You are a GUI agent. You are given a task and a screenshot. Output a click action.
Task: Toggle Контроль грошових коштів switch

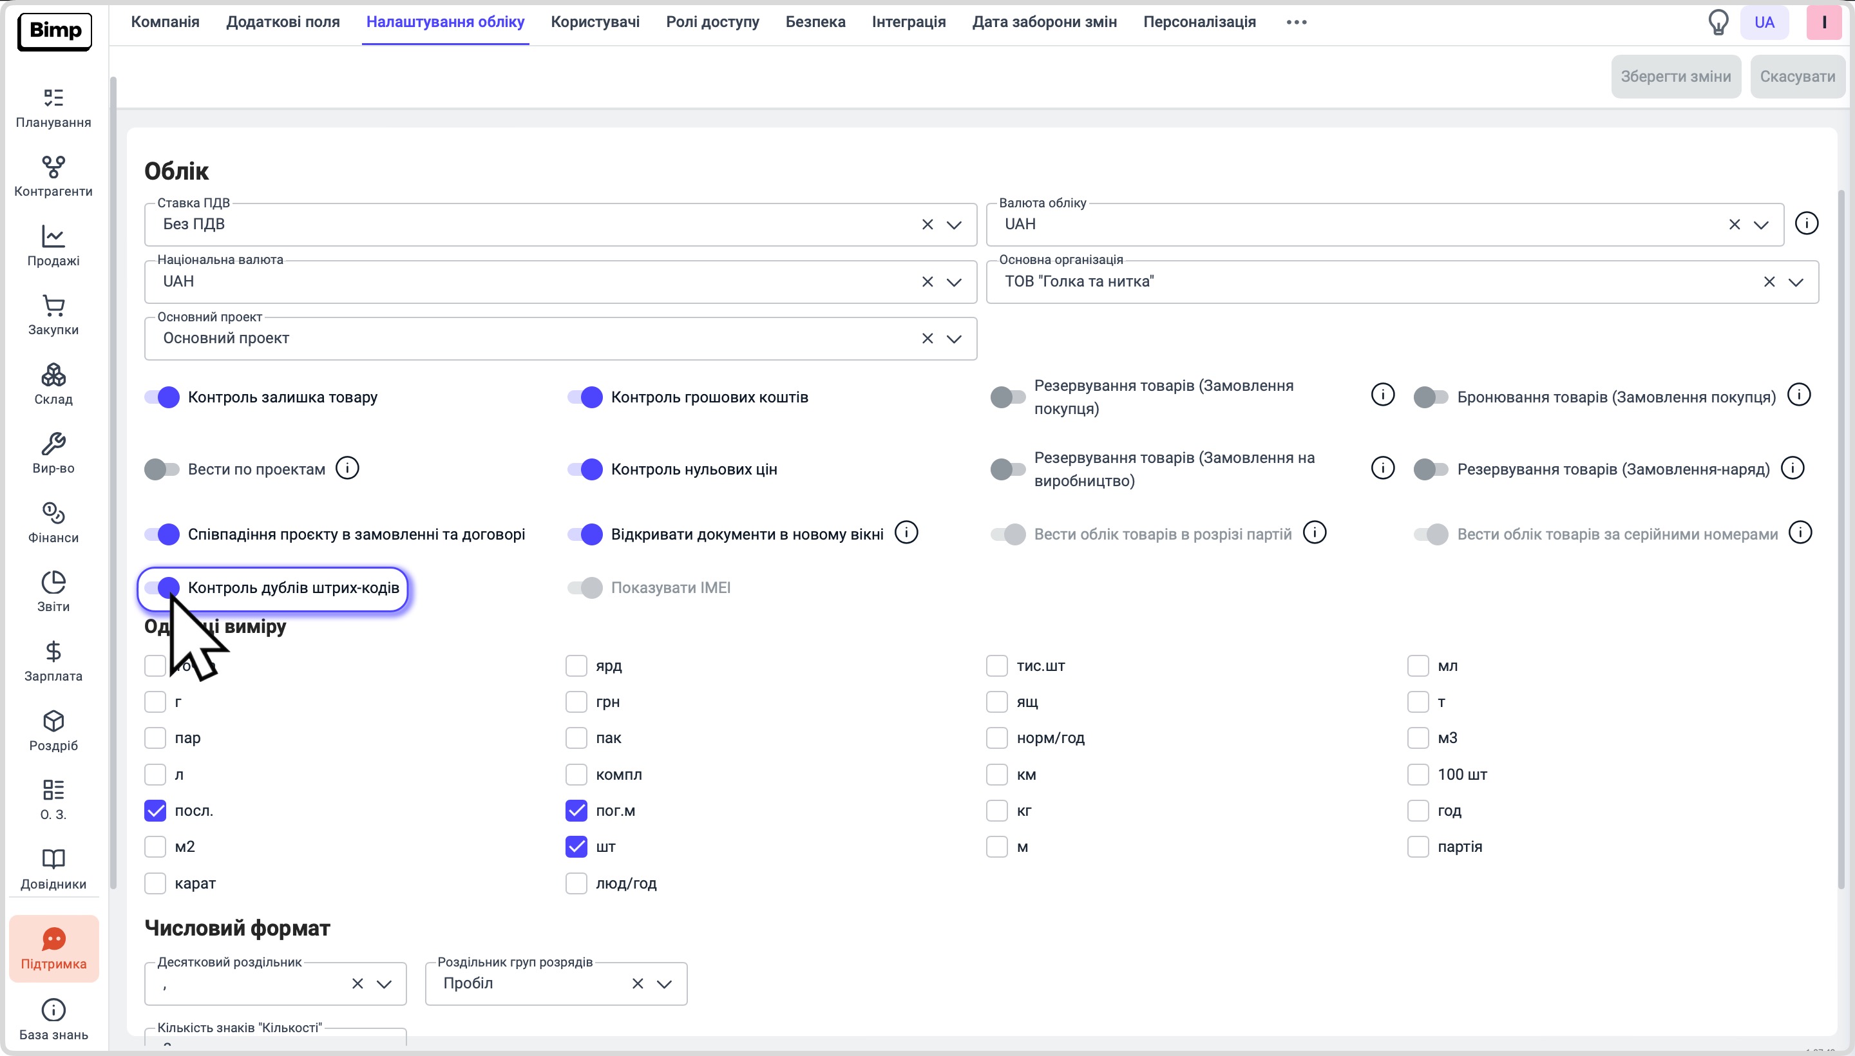[x=585, y=397]
